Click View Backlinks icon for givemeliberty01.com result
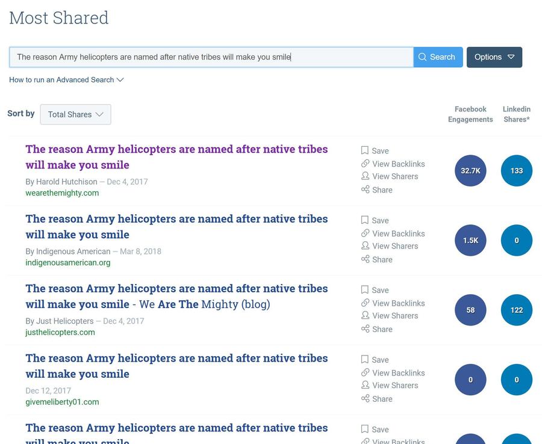Image resolution: width=542 pixels, height=444 pixels. [x=365, y=372]
